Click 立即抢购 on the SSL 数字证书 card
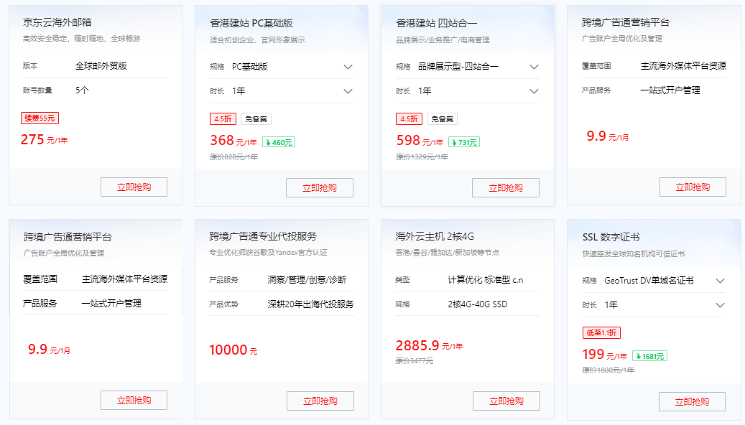The height and width of the screenshot is (425, 745). 692,401
